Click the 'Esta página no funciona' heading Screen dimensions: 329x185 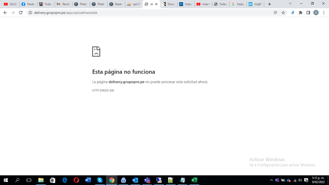(x=123, y=72)
